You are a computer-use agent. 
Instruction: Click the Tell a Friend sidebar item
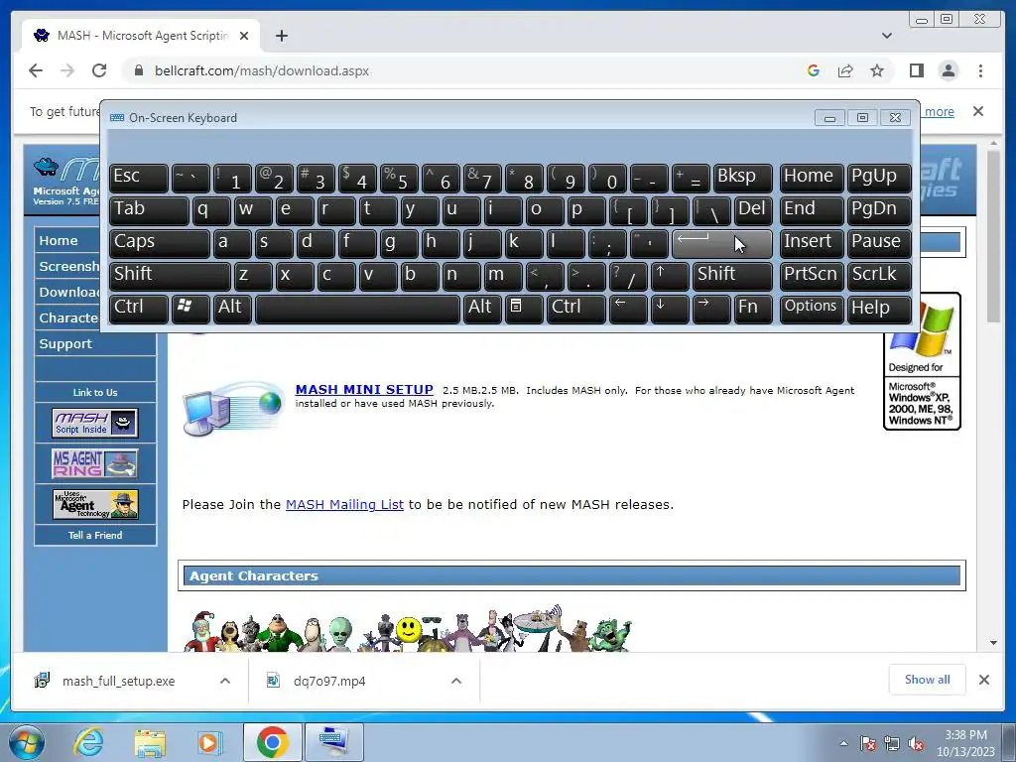[95, 535]
